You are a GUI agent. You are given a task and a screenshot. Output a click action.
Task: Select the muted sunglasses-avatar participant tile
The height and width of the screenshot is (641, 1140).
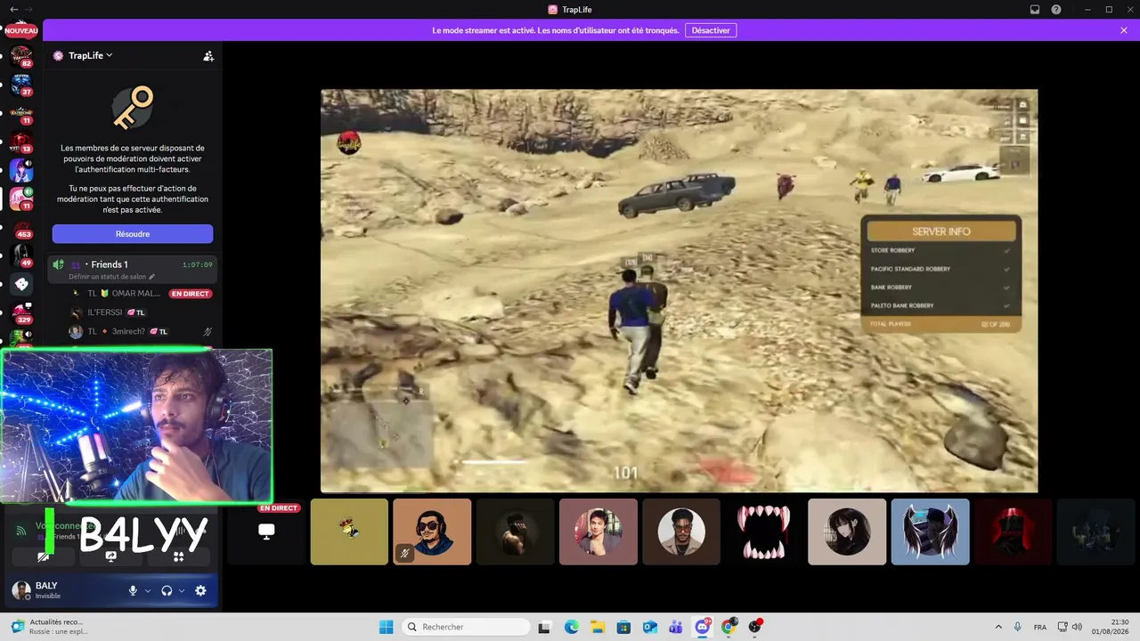pyautogui.click(x=432, y=531)
